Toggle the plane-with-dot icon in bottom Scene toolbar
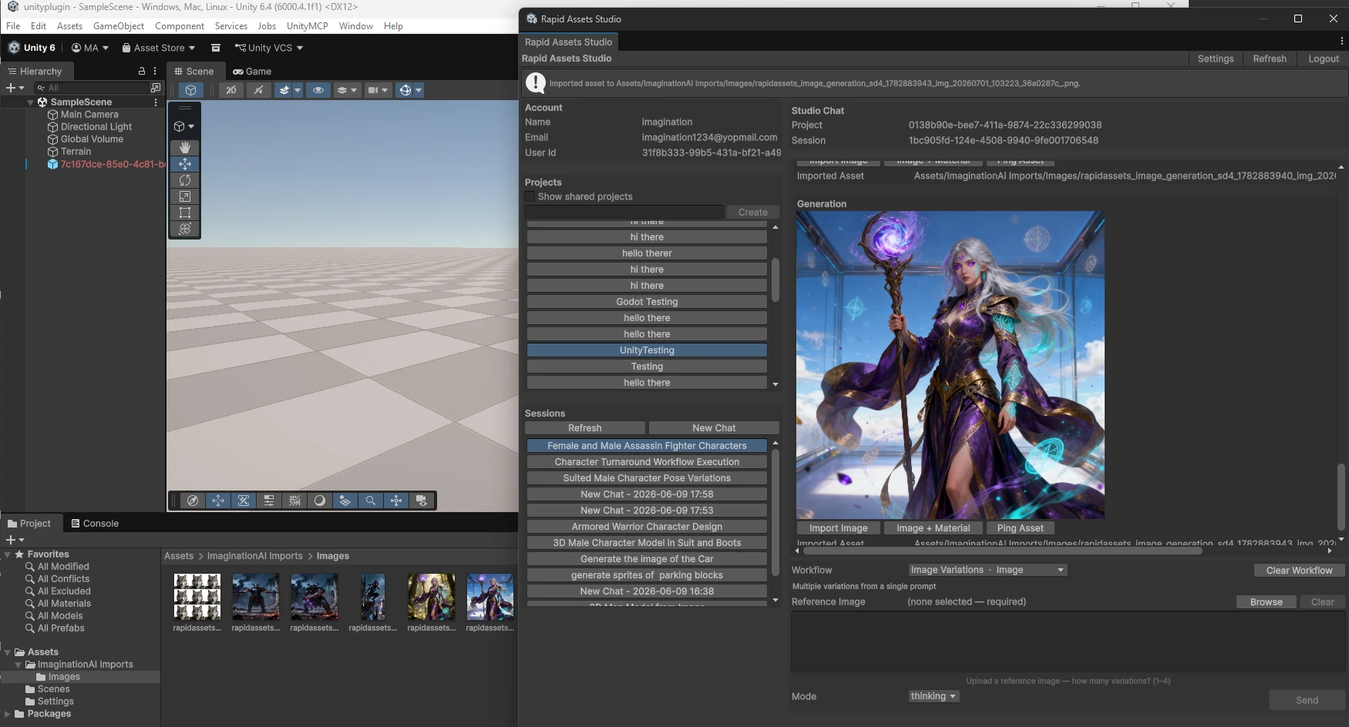The height and width of the screenshot is (727, 1349). coord(345,501)
